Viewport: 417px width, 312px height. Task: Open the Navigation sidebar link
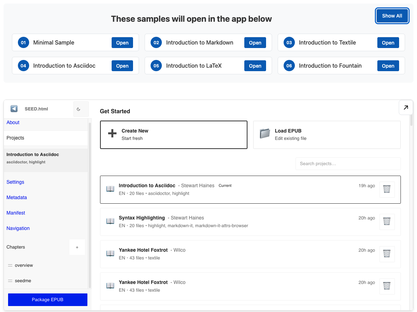coord(18,228)
